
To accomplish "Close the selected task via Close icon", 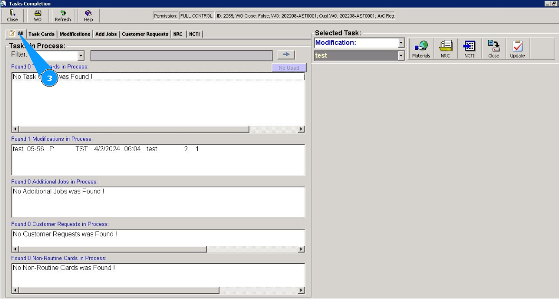I will coord(493,49).
